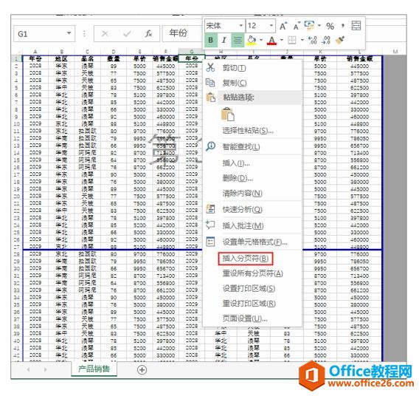Select row 28 header
The image size is (419, 396).
pyautogui.click(x=17, y=254)
